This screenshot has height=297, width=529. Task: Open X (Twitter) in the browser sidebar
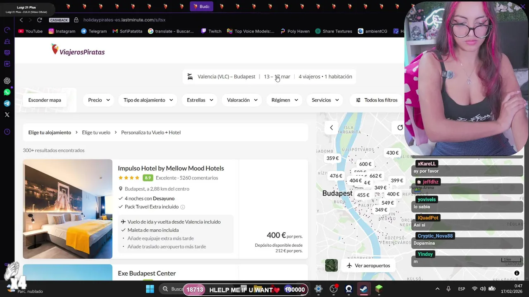[x=7, y=115]
